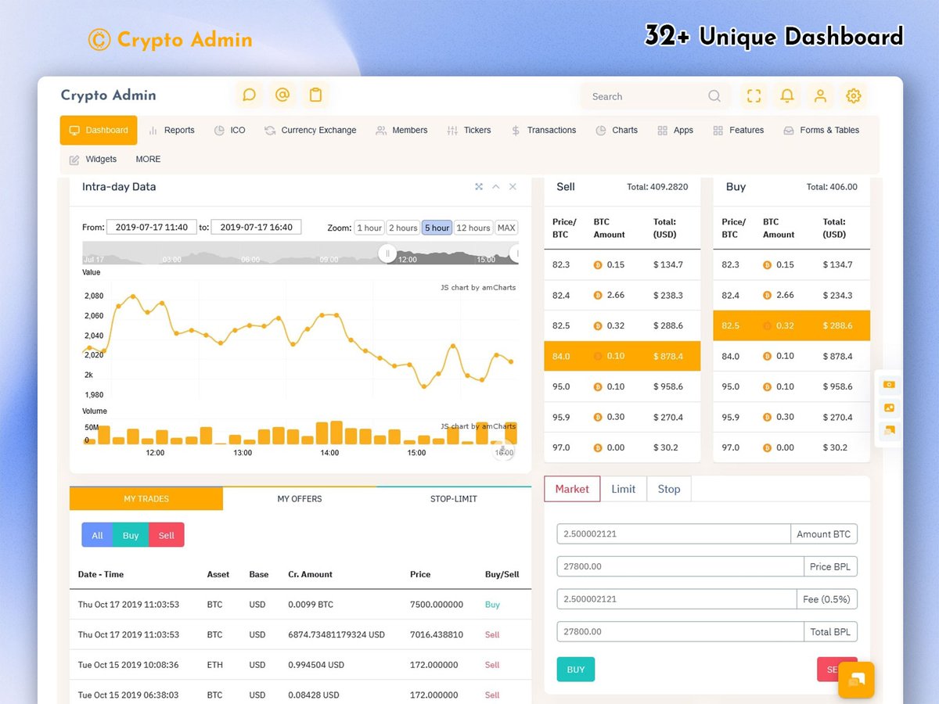
Task: Open the MORE menu in the navbar
Action: click(x=147, y=159)
